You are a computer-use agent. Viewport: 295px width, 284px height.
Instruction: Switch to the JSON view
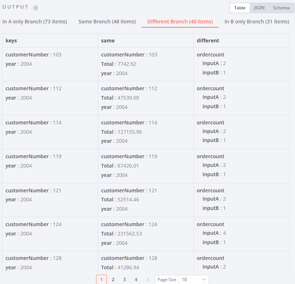(259, 8)
